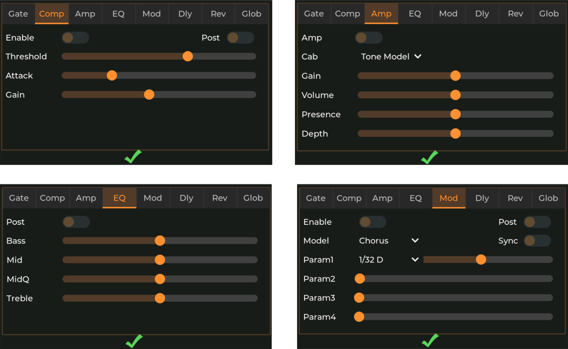Screen dimensions: 568x349
Task: Click the Param1 slider handle
Action: pos(481,260)
